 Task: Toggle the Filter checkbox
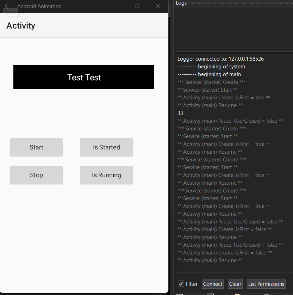(x=181, y=284)
